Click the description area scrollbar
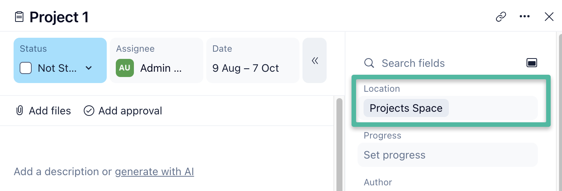 (339, 143)
